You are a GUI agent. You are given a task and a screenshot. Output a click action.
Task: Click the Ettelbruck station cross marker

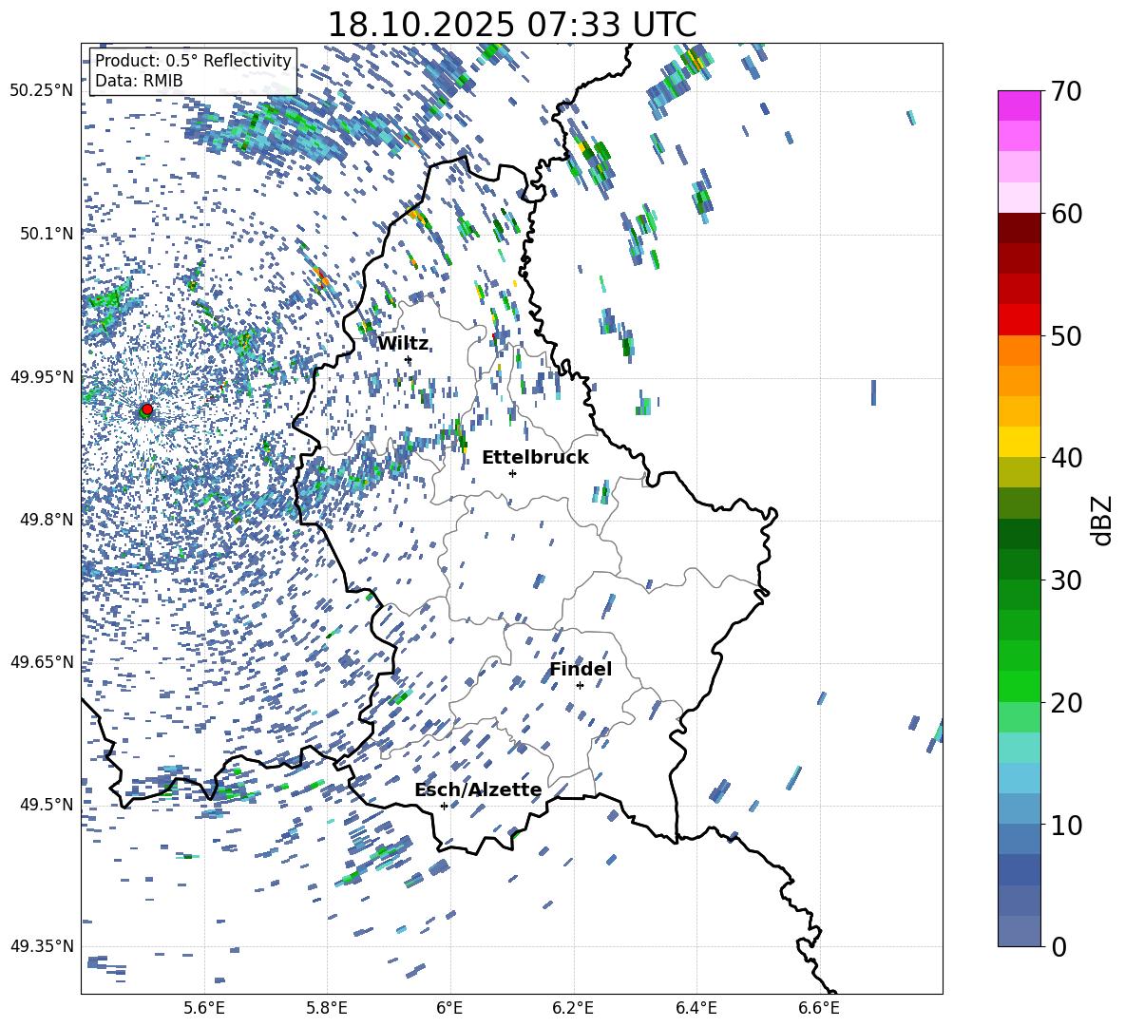tap(513, 473)
